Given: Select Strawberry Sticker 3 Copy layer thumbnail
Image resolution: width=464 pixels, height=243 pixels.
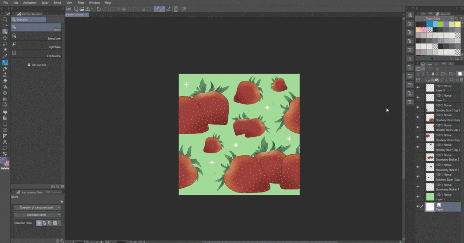Looking at the screenshot, I should click(430, 117).
